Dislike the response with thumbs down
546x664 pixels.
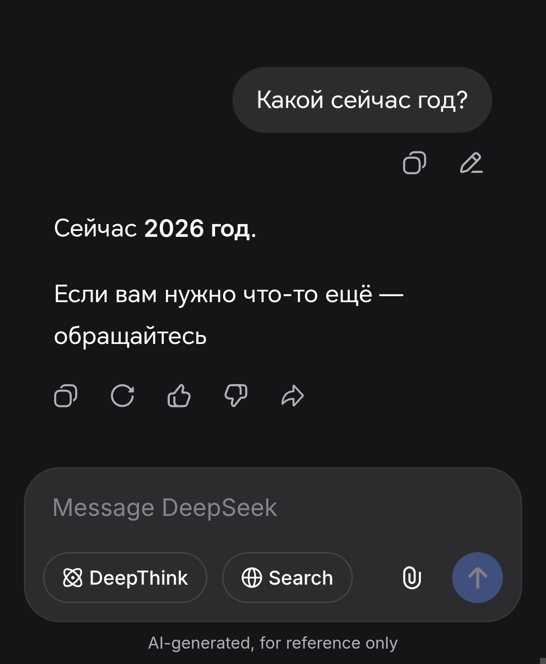(x=236, y=396)
